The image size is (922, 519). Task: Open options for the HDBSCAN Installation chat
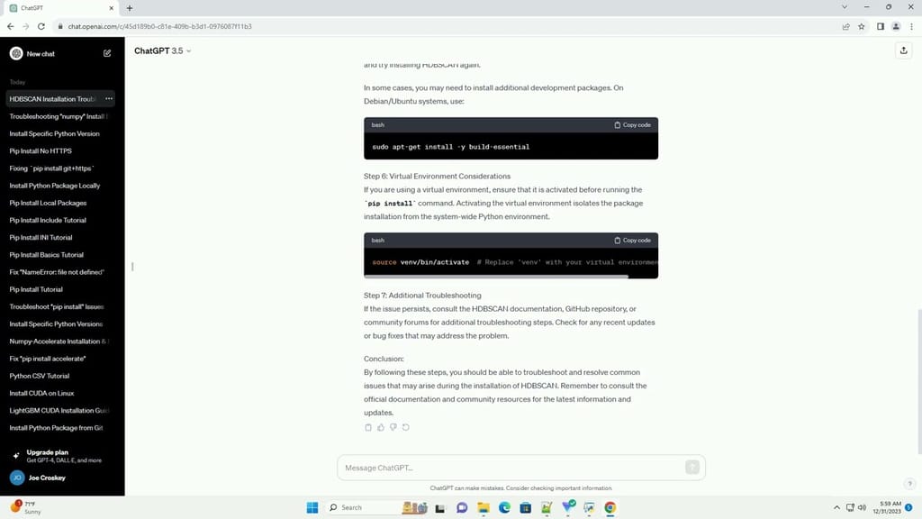[x=108, y=98]
